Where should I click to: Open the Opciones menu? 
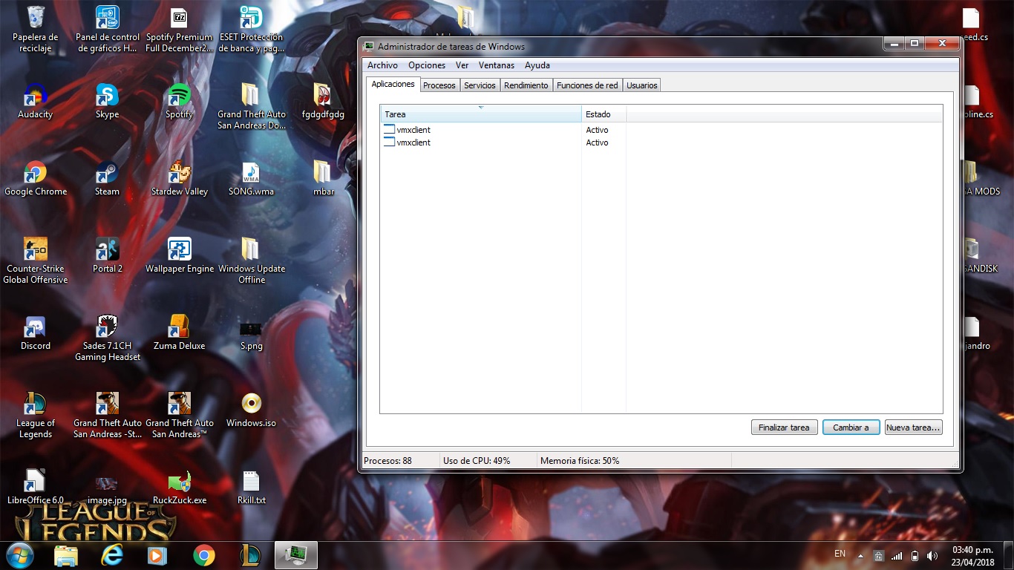(427, 65)
